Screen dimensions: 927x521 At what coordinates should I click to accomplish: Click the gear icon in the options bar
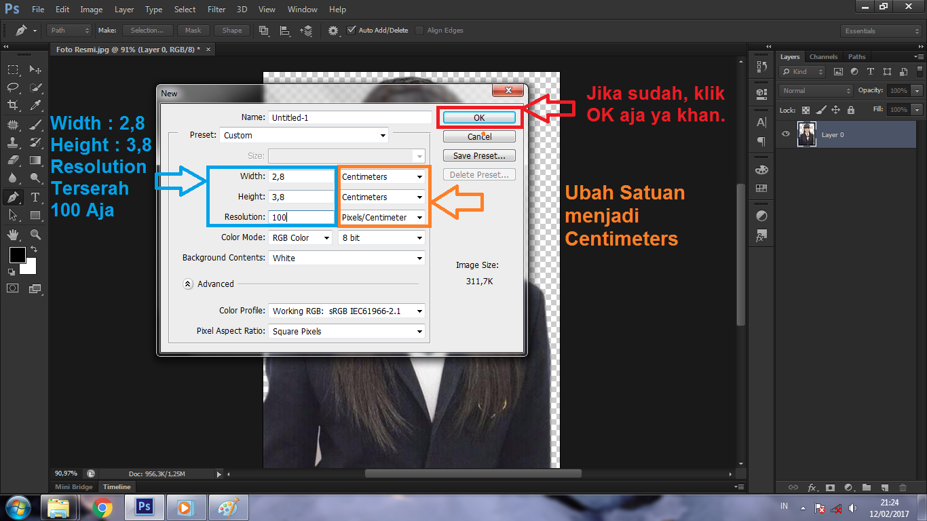333,31
